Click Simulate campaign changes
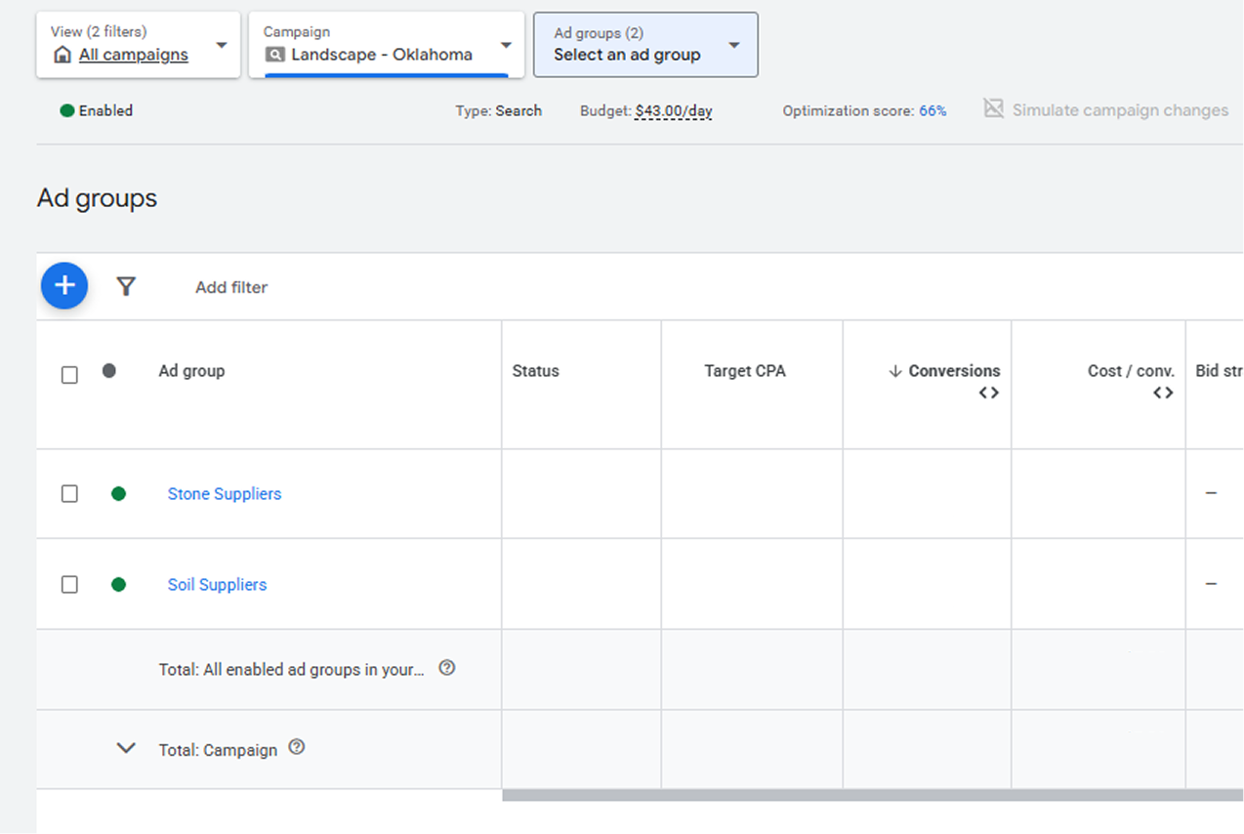Screen dimensions: 1244x834 click(1120, 110)
